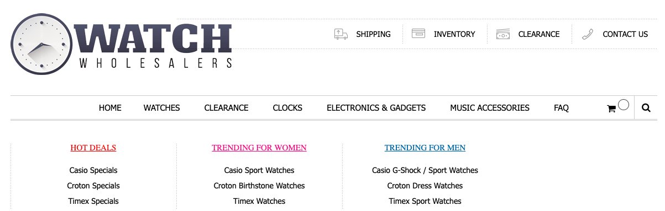Open the Watches menu item

[x=162, y=108]
